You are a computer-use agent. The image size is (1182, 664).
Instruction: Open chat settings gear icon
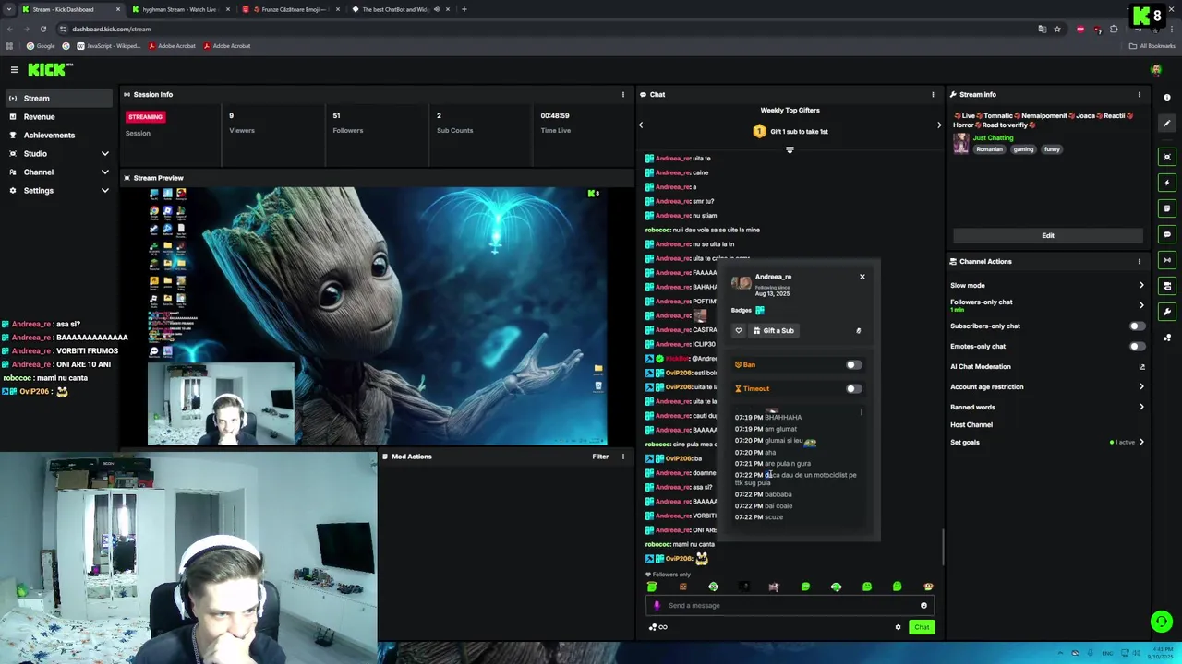[898, 627]
